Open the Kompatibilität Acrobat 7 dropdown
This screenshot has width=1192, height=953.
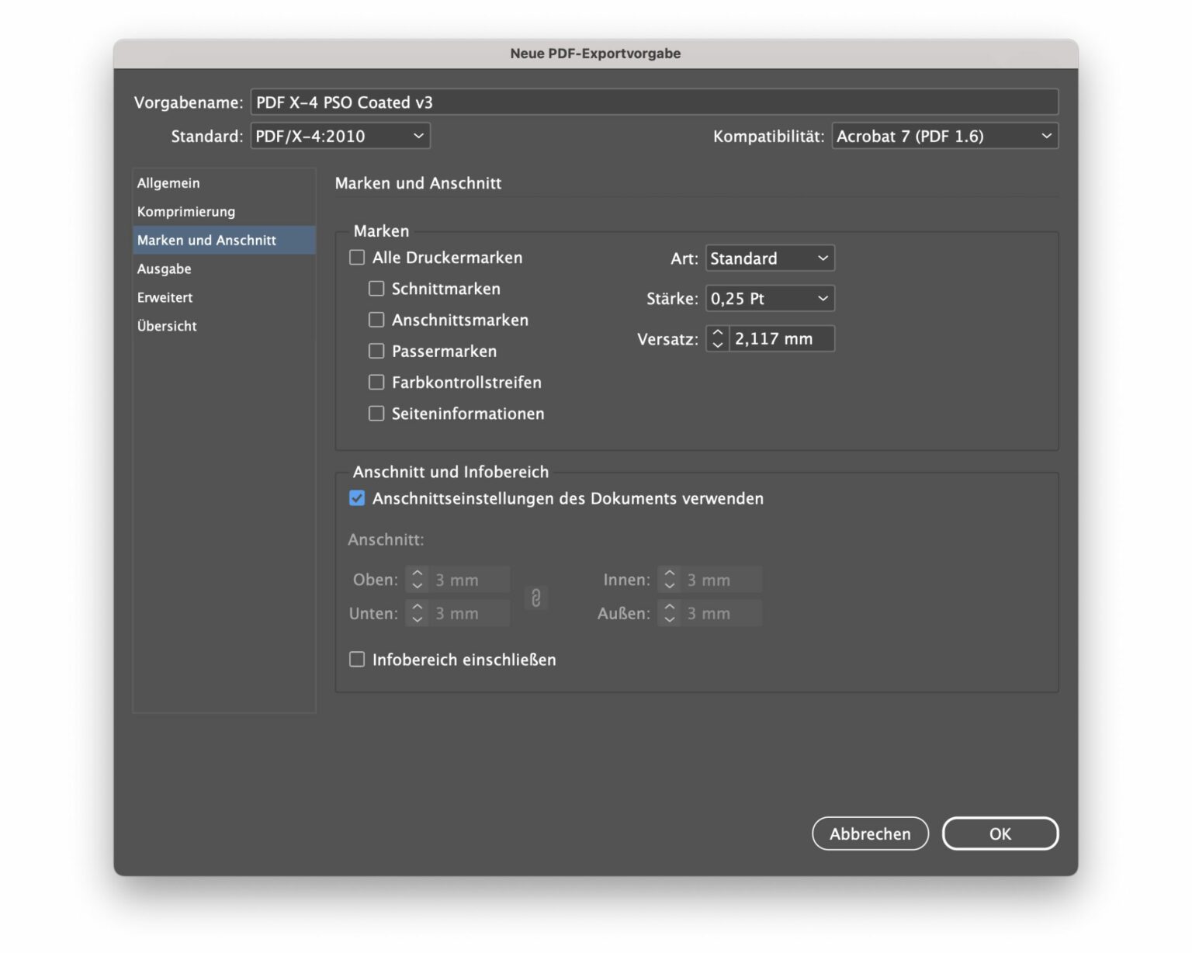coord(944,136)
